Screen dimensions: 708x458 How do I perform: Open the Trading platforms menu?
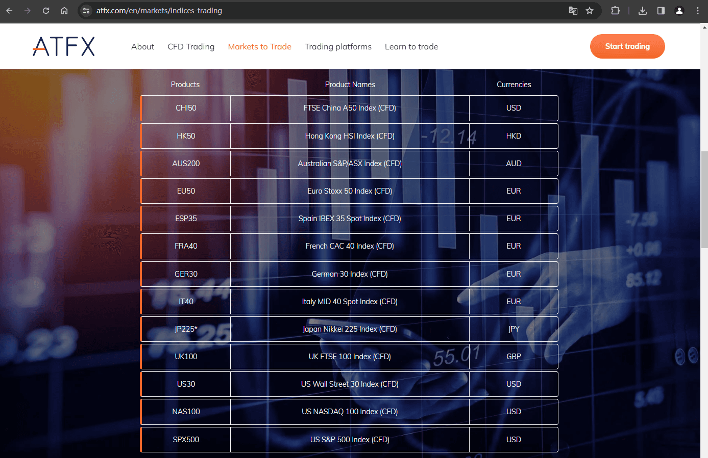(x=338, y=47)
